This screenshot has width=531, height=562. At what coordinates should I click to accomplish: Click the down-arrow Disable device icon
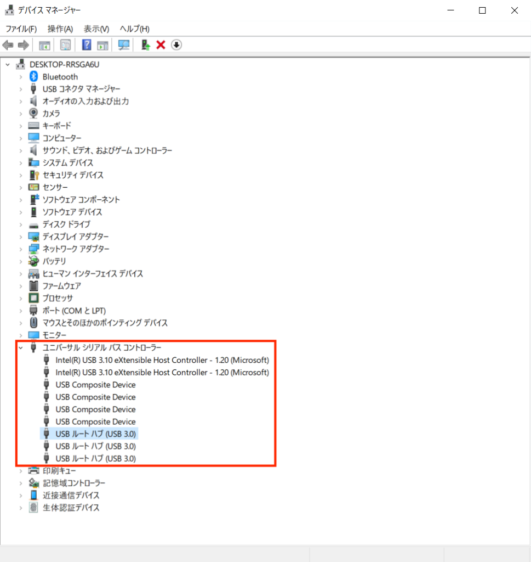point(176,45)
